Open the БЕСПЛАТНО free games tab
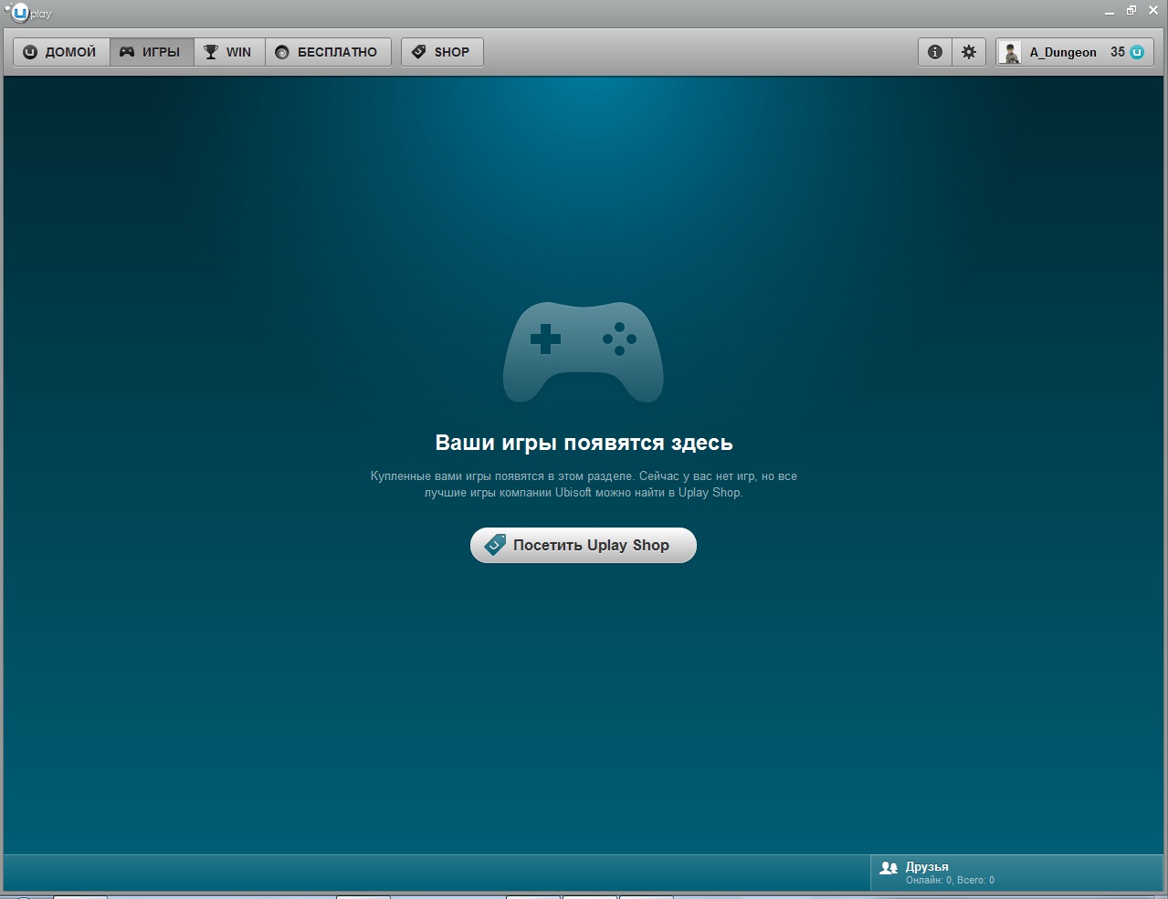Viewport: 1168px width, 899px height. pyautogui.click(x=328, y=52)
